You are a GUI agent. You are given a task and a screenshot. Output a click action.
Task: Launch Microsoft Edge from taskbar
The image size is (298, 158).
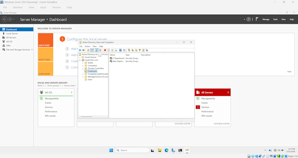[167, 150]
